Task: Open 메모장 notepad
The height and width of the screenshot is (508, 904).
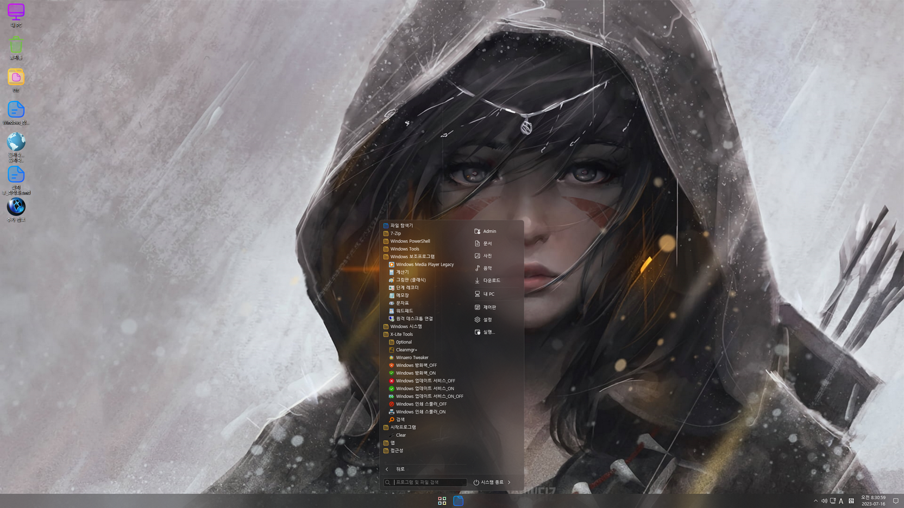Action: click(398, 295)
